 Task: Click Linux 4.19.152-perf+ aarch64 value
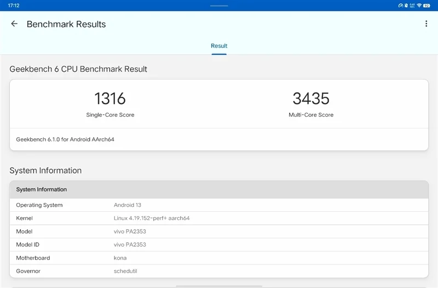152,218
